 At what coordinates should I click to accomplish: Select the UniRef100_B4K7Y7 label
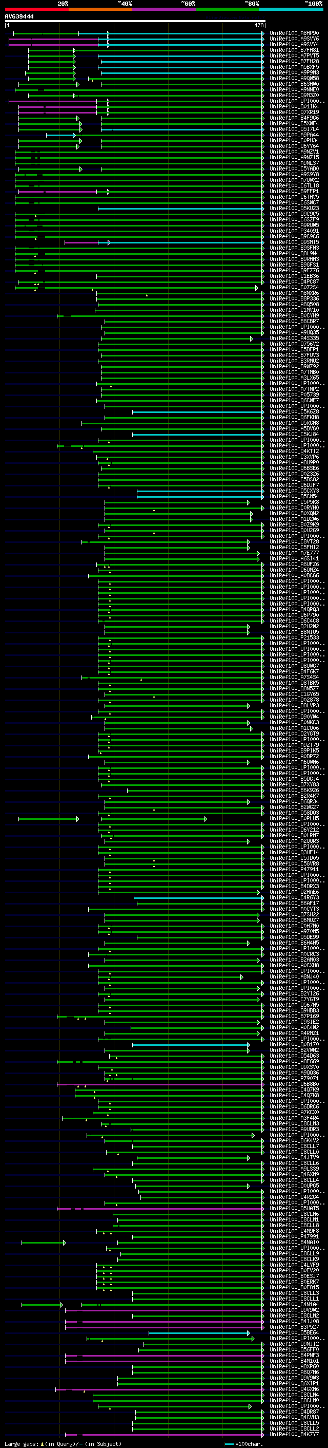pyautogui.click(x=294, y=1434)
